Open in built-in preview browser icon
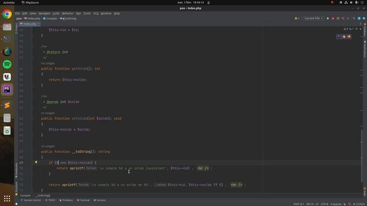The width and height of the screenshot is (367, 206). (339, 37)
